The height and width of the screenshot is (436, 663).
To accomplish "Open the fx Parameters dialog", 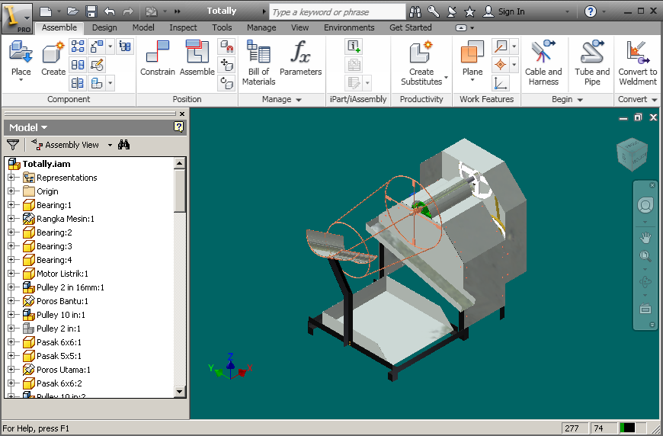I will 300,59.
